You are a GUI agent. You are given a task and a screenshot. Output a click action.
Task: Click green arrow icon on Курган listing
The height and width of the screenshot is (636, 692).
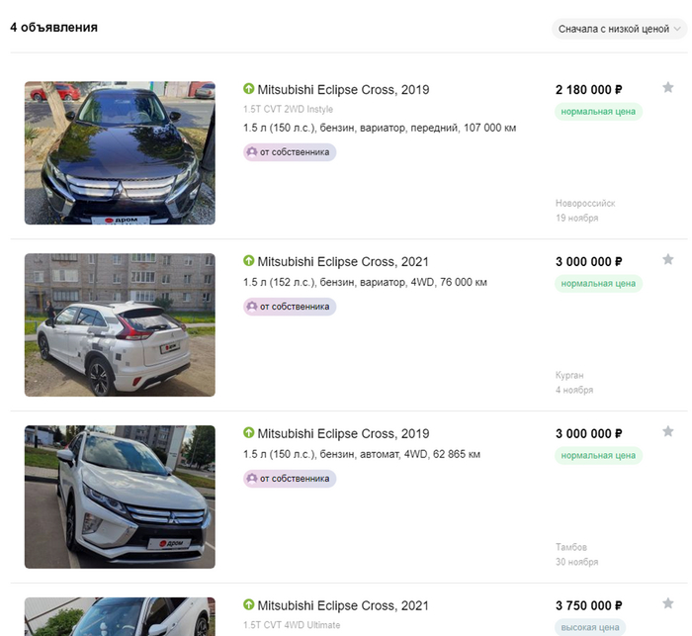[x=249, y=262]
